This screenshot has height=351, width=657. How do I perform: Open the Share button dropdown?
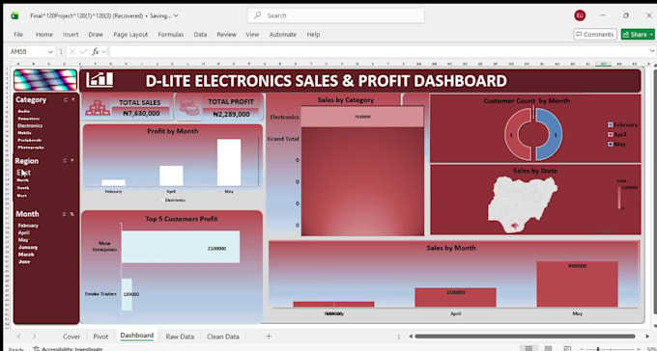click(x=651, y=35)
